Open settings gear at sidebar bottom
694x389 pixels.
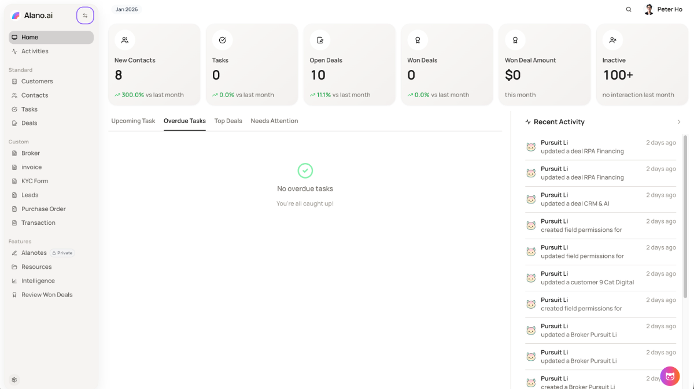click(14, 380)
